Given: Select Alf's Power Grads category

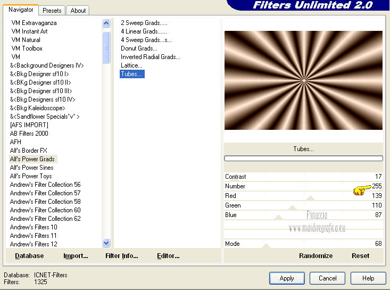Looking at the screenshot, I should coord(32,159).
